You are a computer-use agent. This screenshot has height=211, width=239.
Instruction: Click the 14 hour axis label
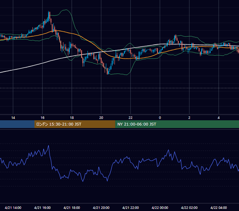pos(13,118)
